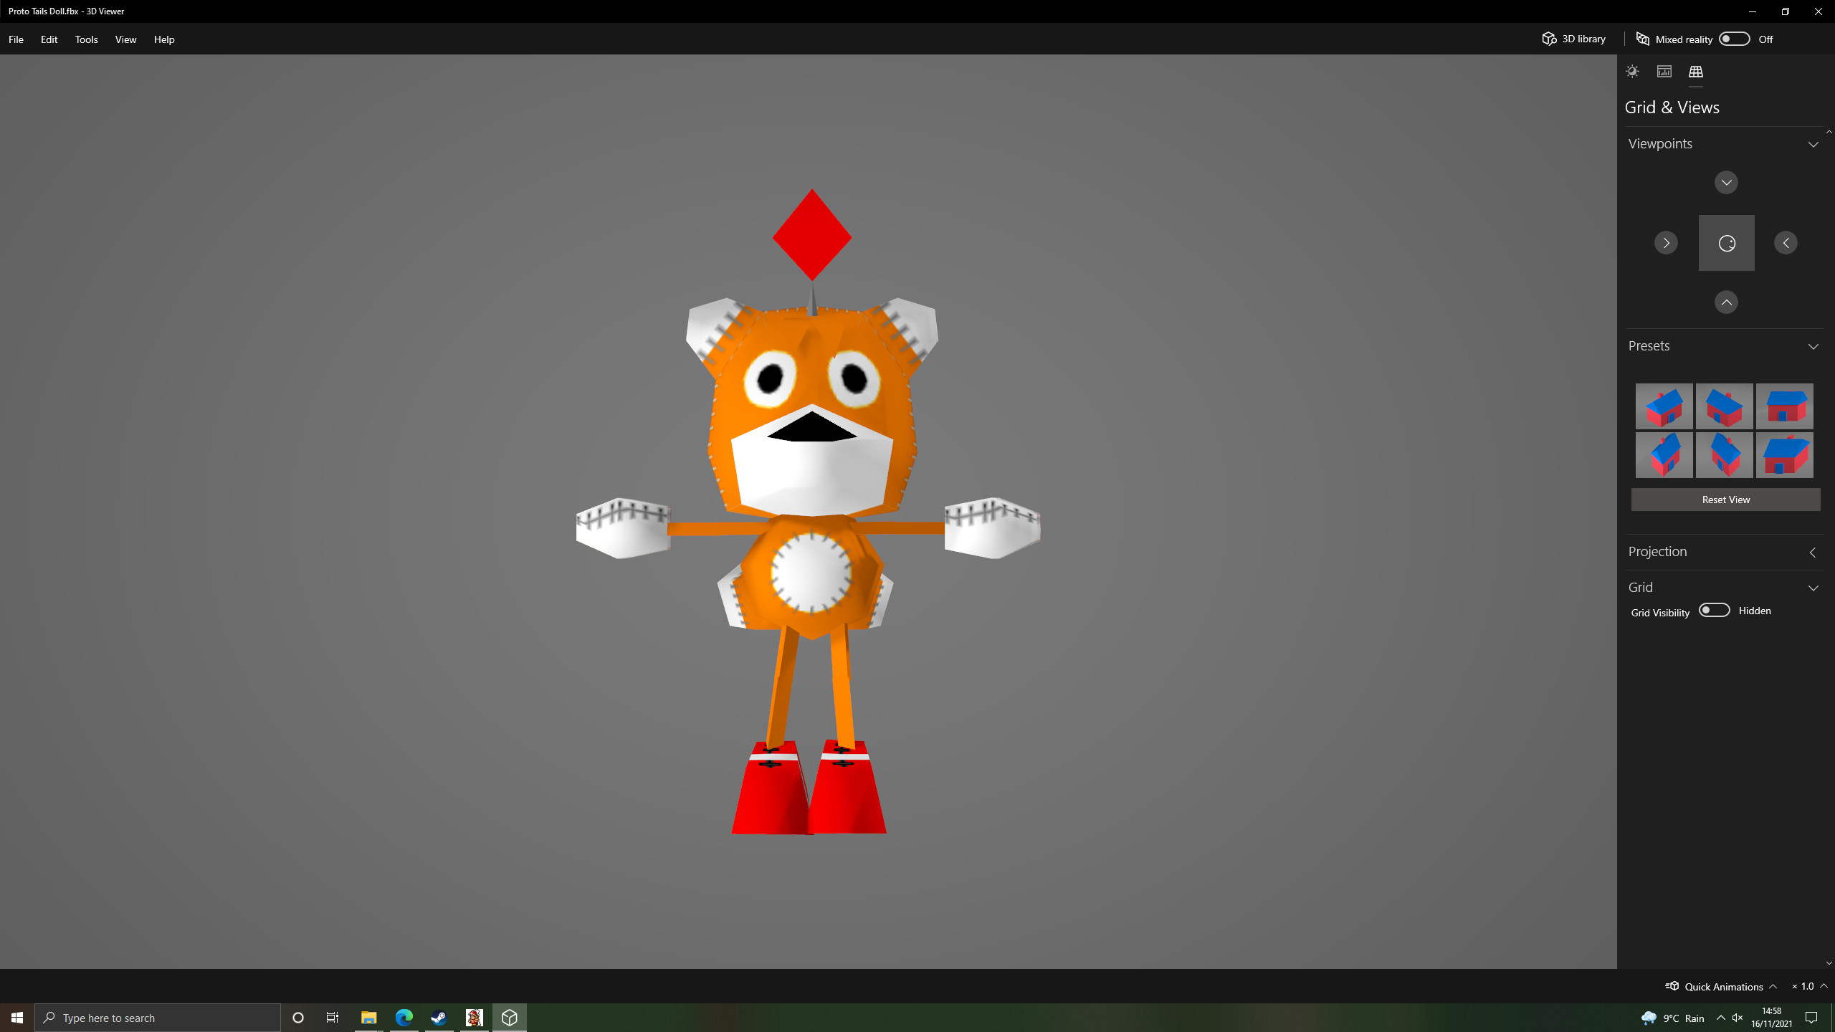Viewport: 1835px width, 1032px height.
Task: Open the View menu
Action: click(125, 39)
